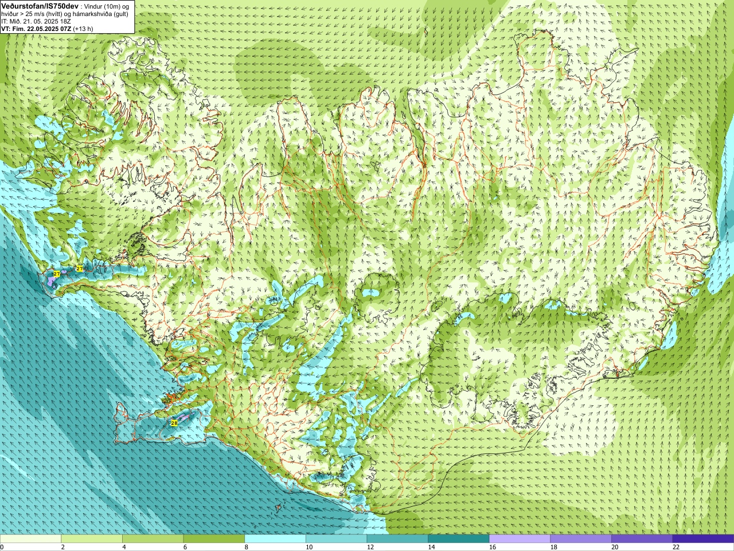The height and width of the screenshot is (551, 734).
Task: Click the legend scale value 12
Action: [x=370, y=547]
